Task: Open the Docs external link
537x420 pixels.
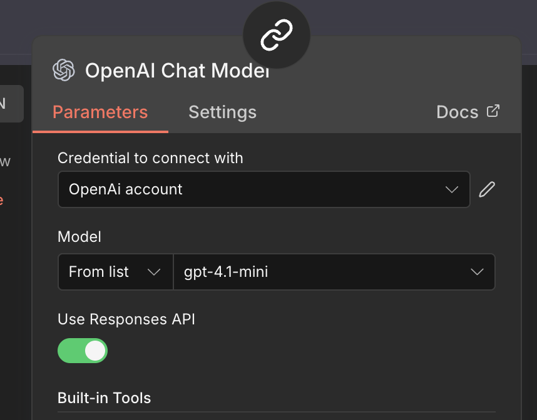Action: (468, 112)
